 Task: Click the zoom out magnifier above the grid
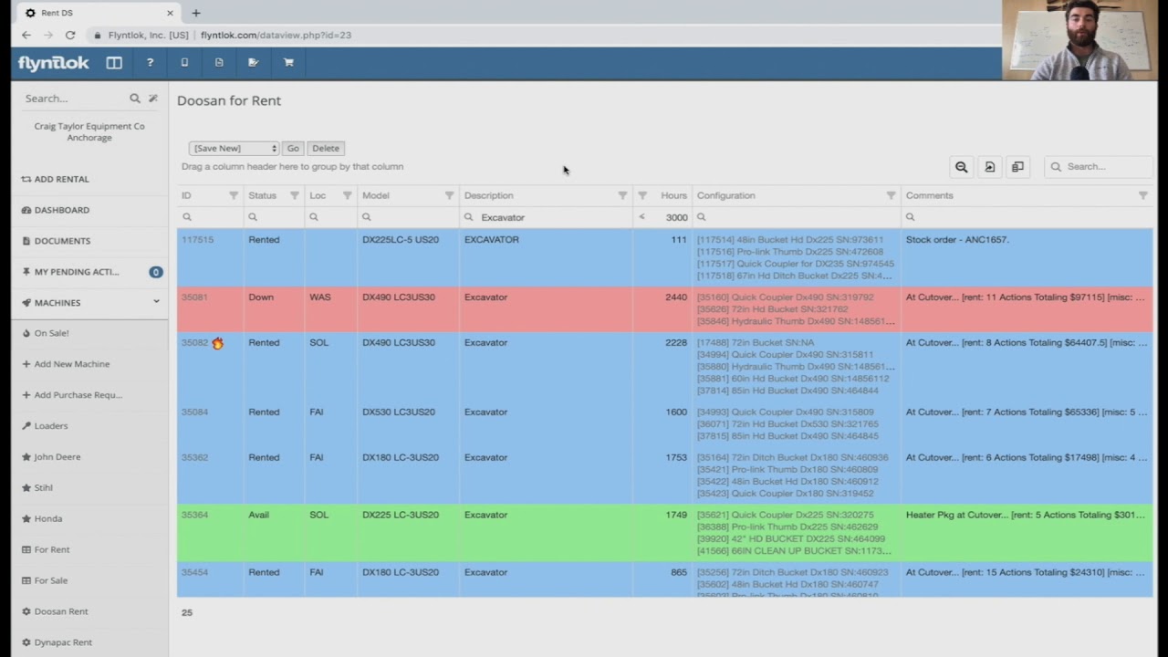[961, 167]
